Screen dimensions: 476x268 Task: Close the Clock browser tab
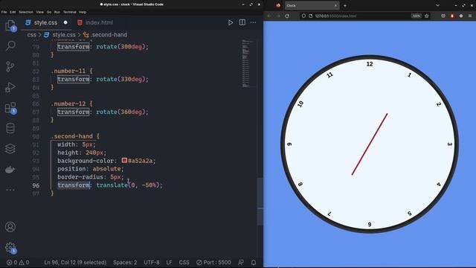(335, 5)
